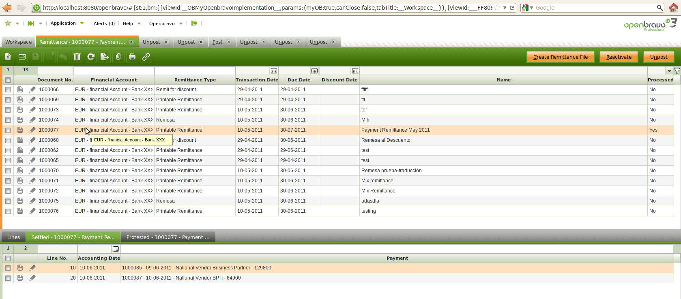The image size is (681, 299).
Task: Click the Save floppy disk toolbar icon
Action: [x=36, y=57]
